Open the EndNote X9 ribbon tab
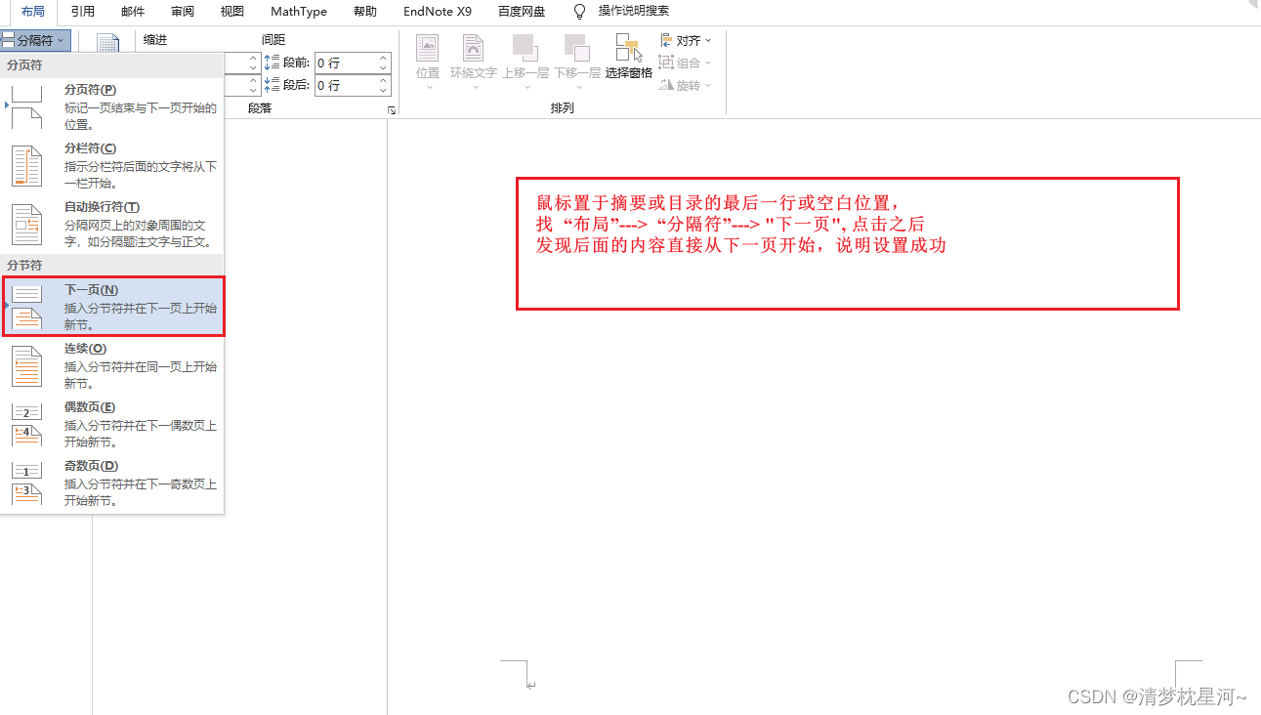This screenshot has width=1261, height=715. click(x=438, y=12)
